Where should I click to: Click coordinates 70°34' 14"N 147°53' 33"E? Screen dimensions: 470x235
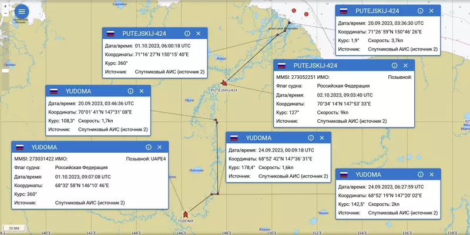coord(344,104)
